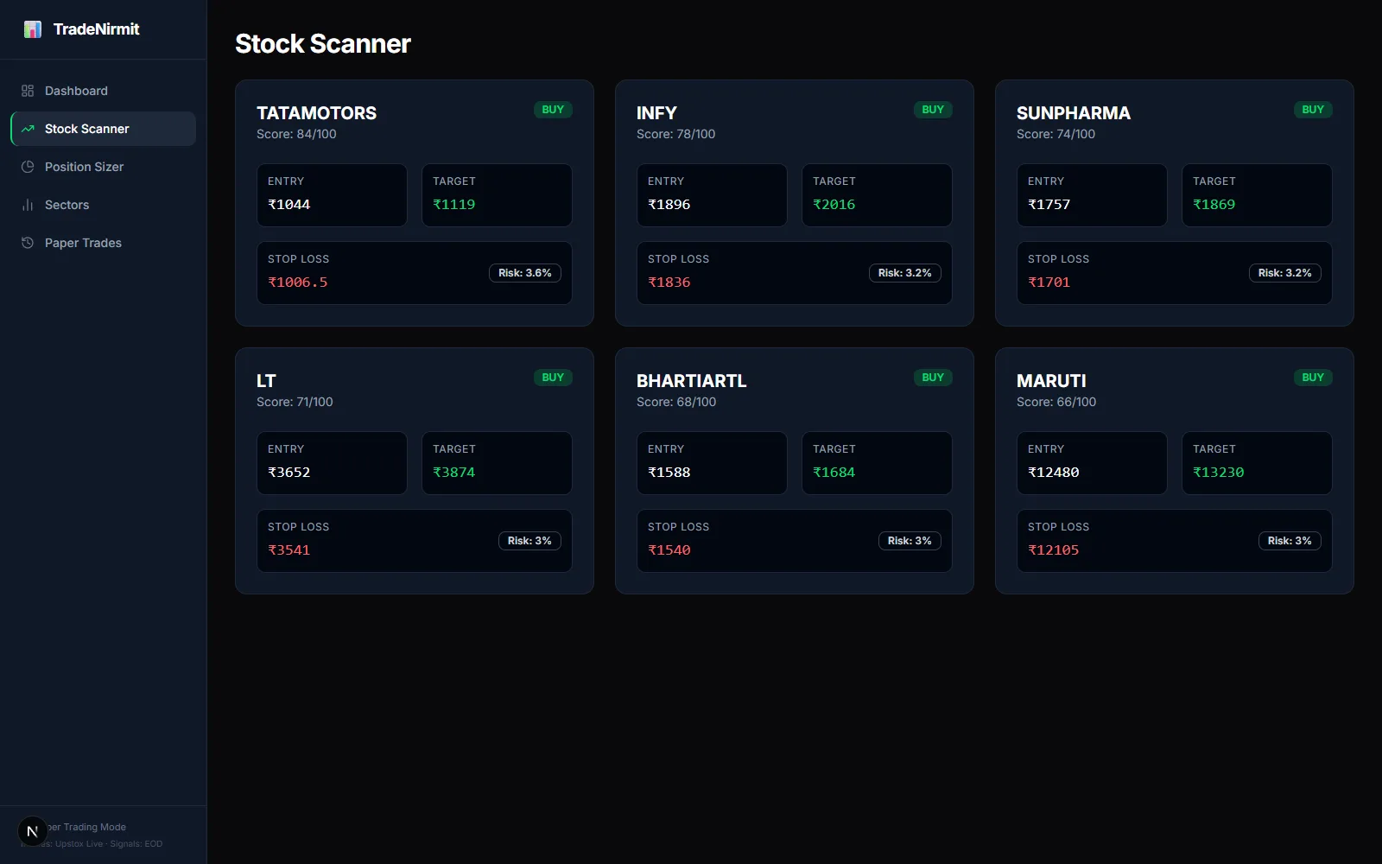
Task: Go to Position Sizer page
Action: [104, 167]
